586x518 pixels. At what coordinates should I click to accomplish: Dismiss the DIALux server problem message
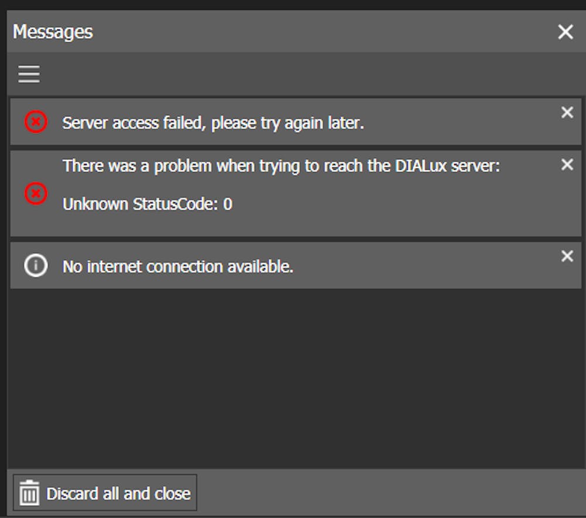[567, 164]
